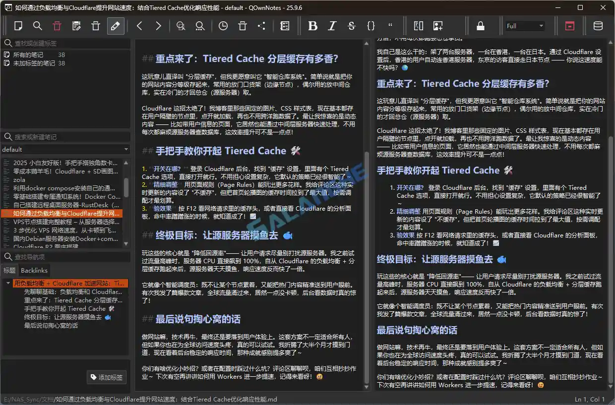The height and width of the screenshot is (405, 615).
Task: Switch to the Backlinks tab
Action: tap(33, 271)
